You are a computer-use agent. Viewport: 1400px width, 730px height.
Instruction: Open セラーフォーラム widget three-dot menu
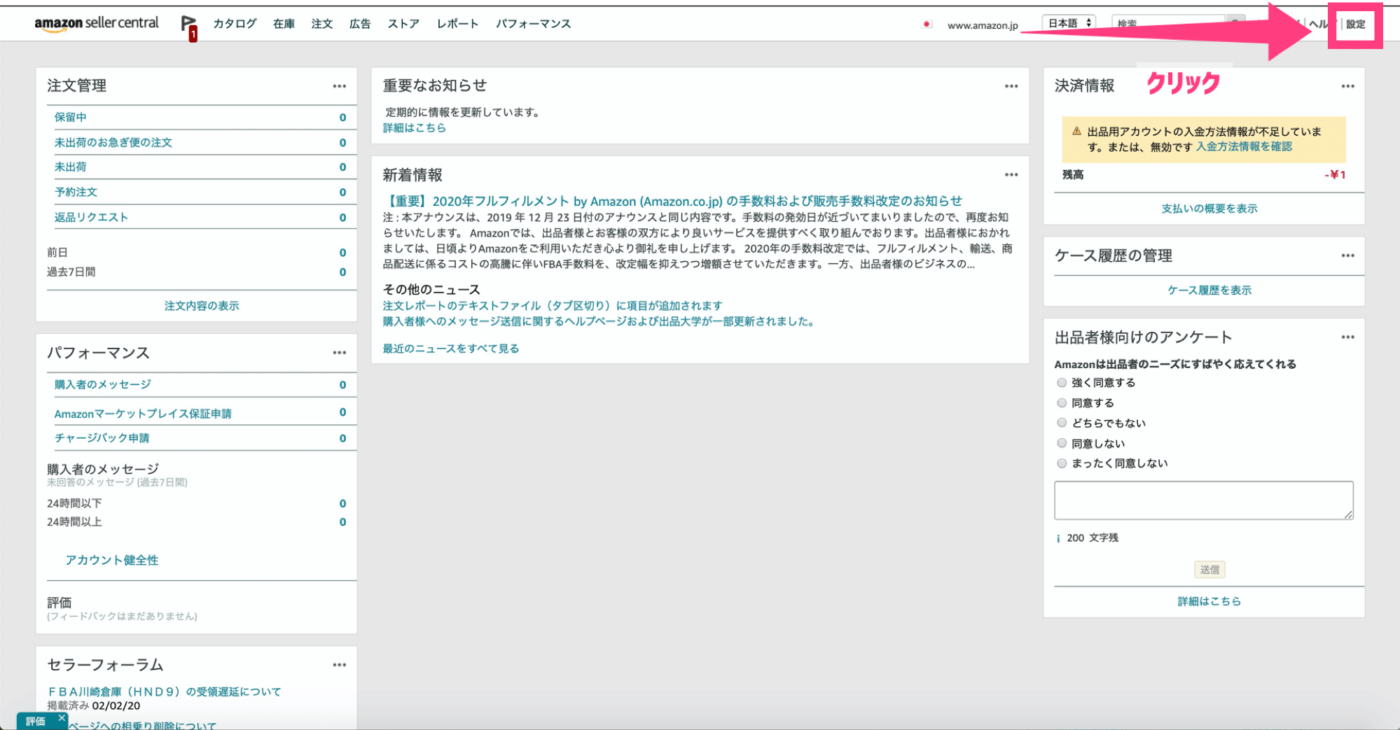coord(340,665)
